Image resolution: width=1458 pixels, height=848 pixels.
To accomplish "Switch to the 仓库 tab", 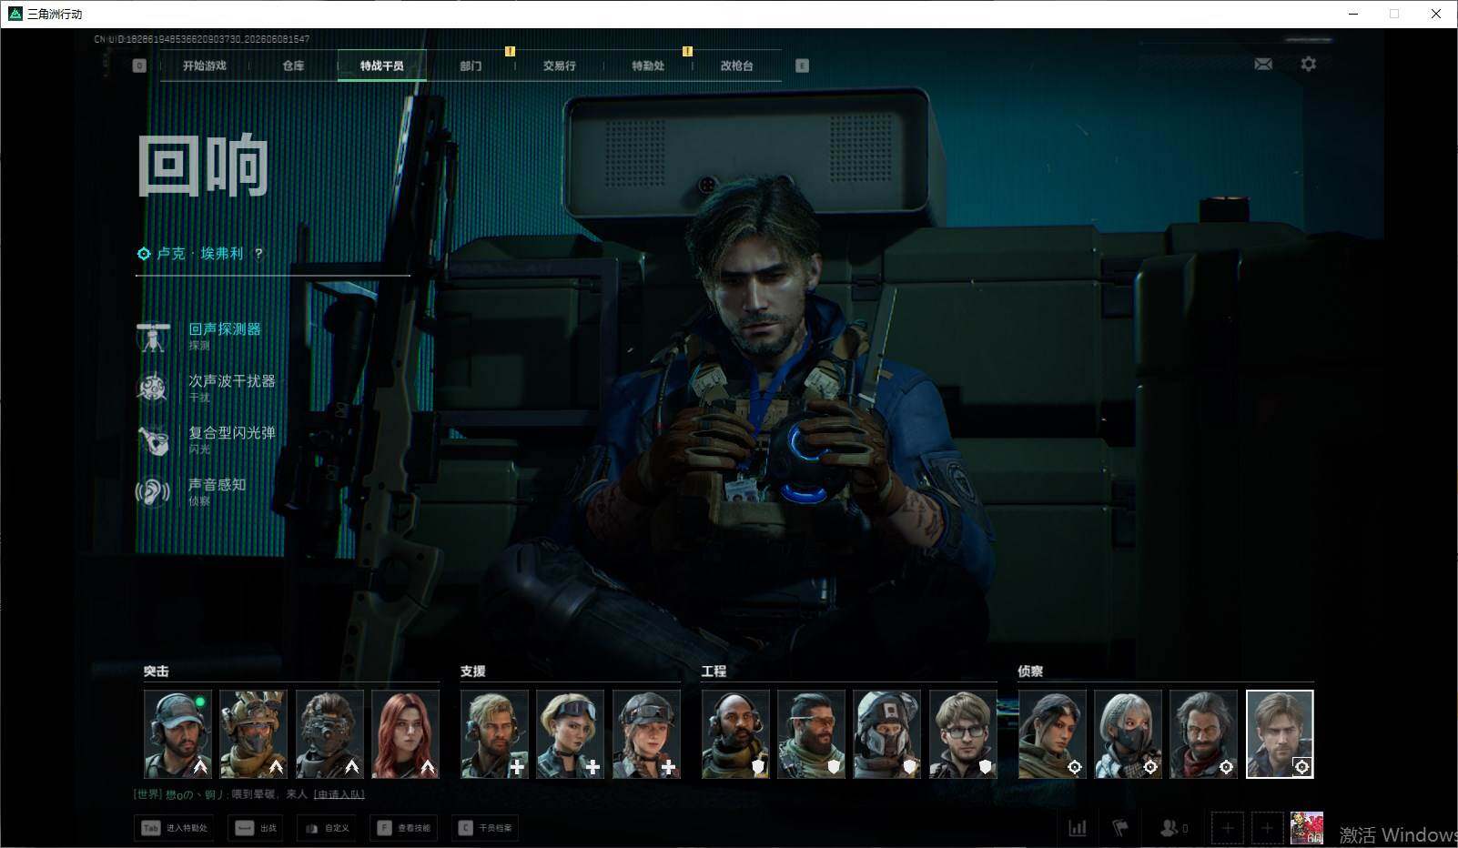I will click(x=293, y=66).
